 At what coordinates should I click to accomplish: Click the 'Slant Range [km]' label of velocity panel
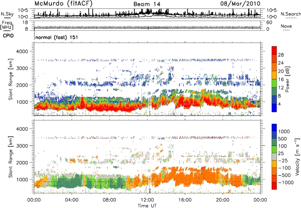click(x=11, y=157)
